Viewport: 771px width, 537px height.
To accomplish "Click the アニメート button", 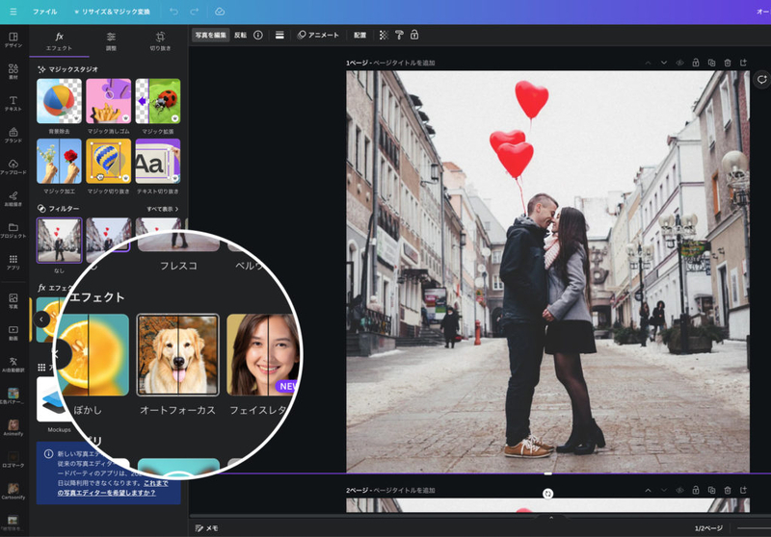I will pyautogui.click(x=318, y=35).
